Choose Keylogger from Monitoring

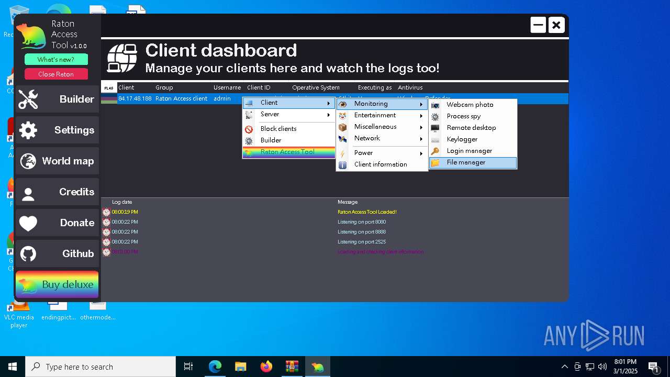pyautogui.click(x=473, y=139)
